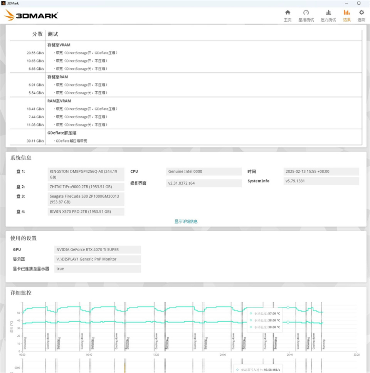
Task: Select the Seagate FireCuda 530 field
Action: (x=86, y=199)
